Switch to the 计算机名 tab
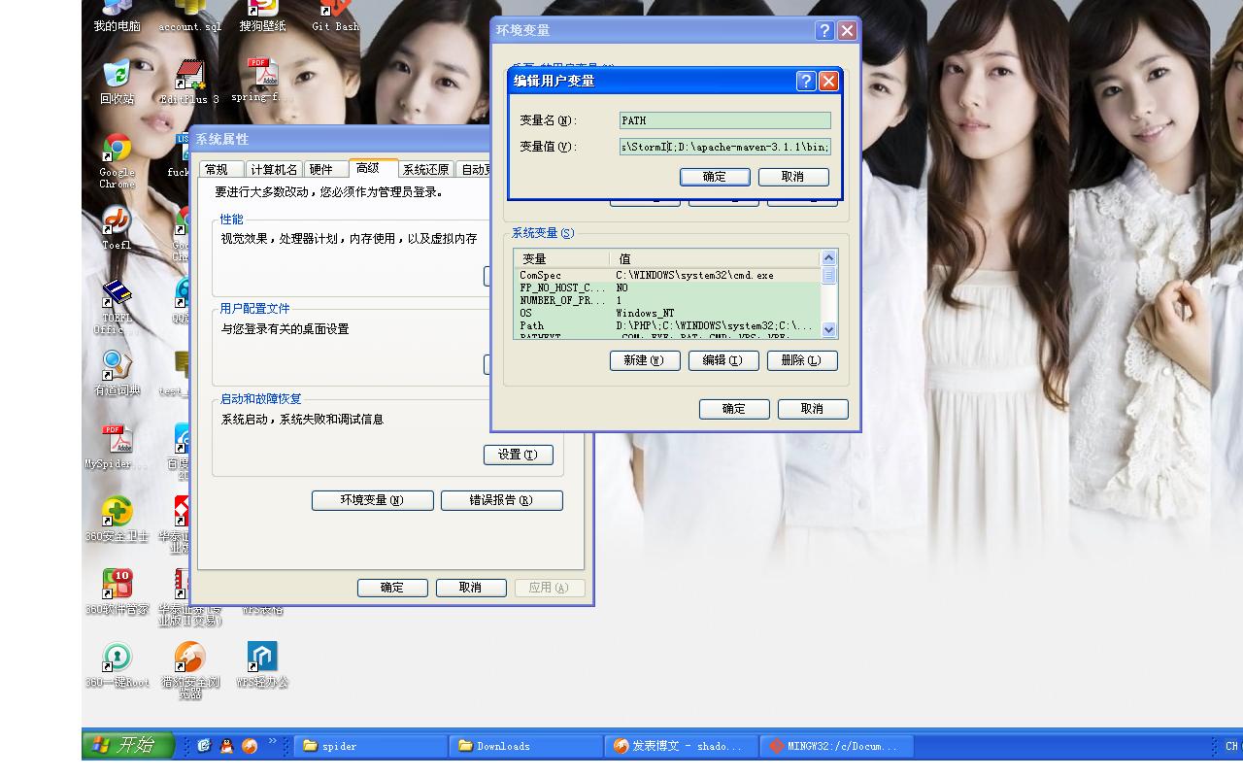Viewport: 1243px width, 777px height. point(274,170)
